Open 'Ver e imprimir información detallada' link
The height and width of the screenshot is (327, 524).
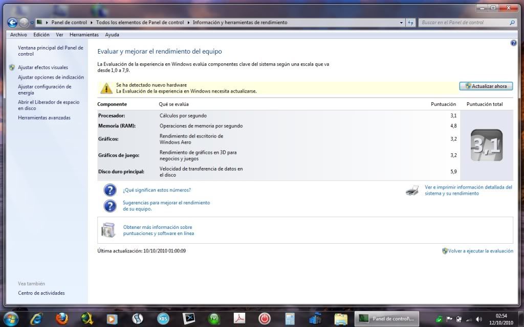pos(468,190)
